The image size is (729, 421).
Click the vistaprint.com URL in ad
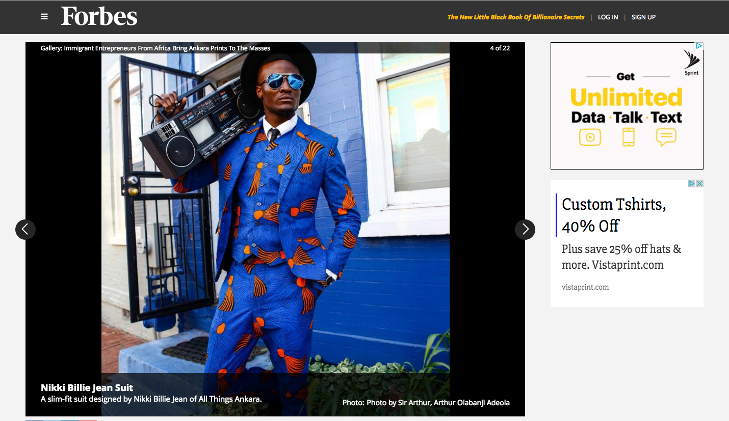pos(585,287)
